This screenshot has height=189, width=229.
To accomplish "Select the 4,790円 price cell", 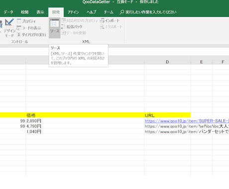I will [x=85, y=126].
